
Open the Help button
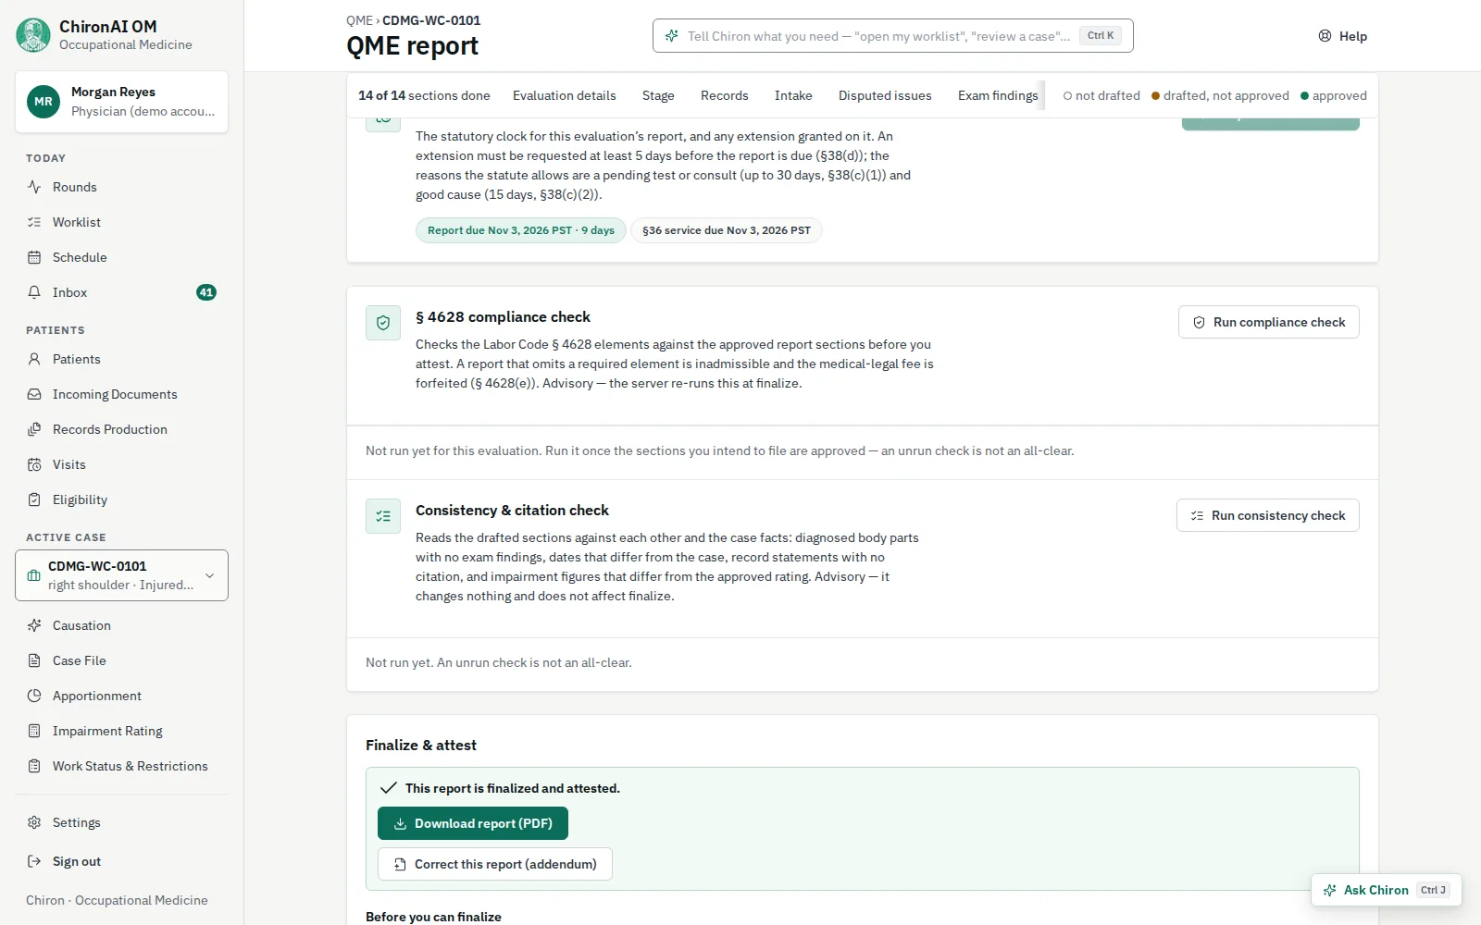tap(1343, 36)
